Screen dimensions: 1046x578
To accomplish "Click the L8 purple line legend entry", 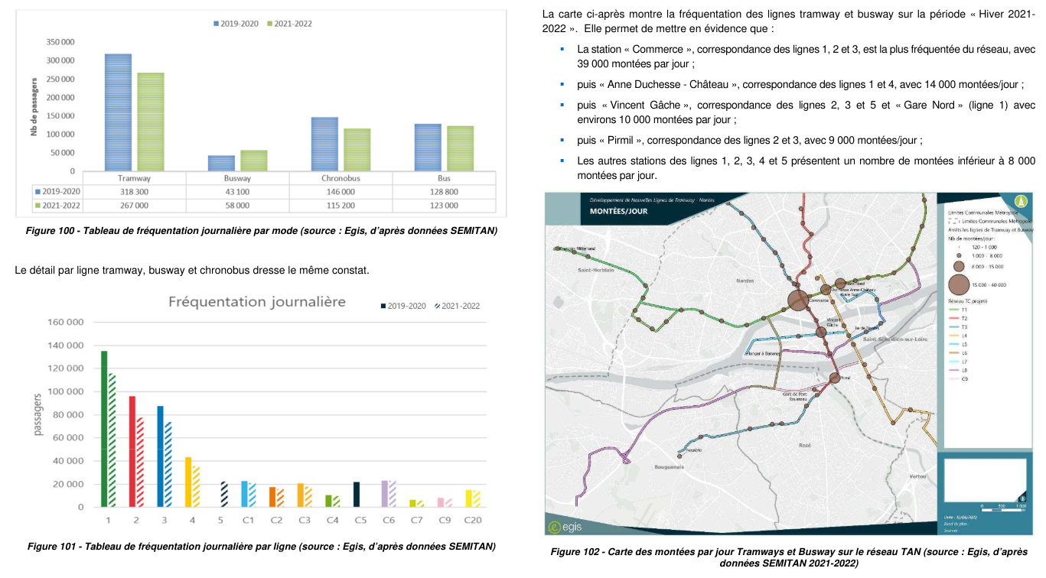I will coord(956,370).
